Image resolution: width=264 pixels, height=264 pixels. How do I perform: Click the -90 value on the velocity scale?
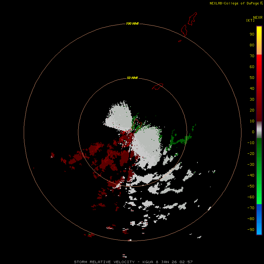251,230
